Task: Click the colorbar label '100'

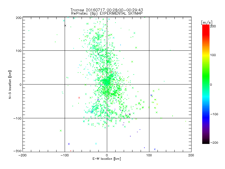Action: 213,55
